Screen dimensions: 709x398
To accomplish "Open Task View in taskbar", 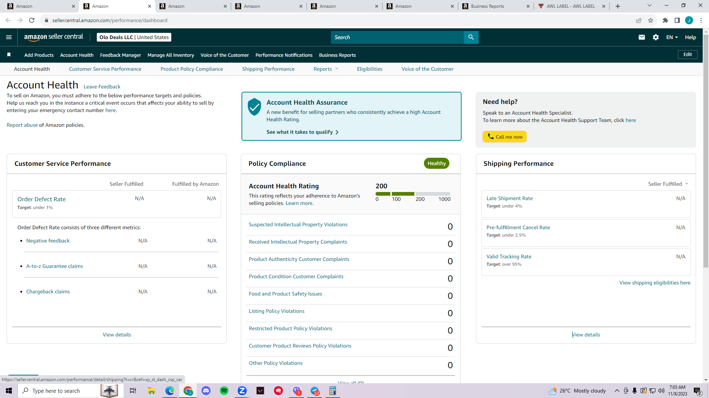I will (x=133, y=391).
